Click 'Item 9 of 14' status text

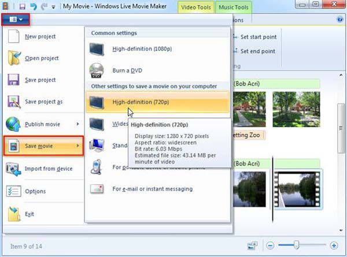point(26,246)
